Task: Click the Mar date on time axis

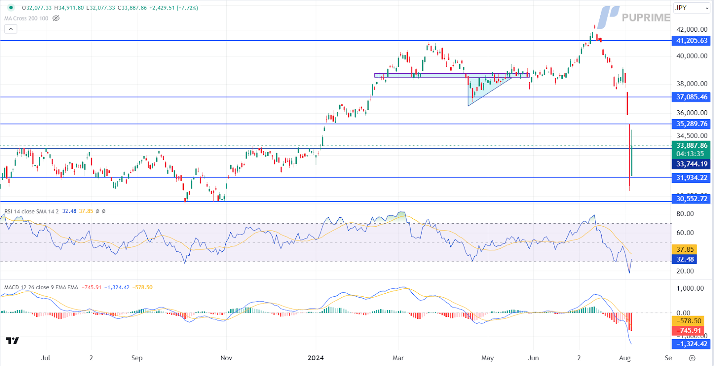Action: (398, 358)
